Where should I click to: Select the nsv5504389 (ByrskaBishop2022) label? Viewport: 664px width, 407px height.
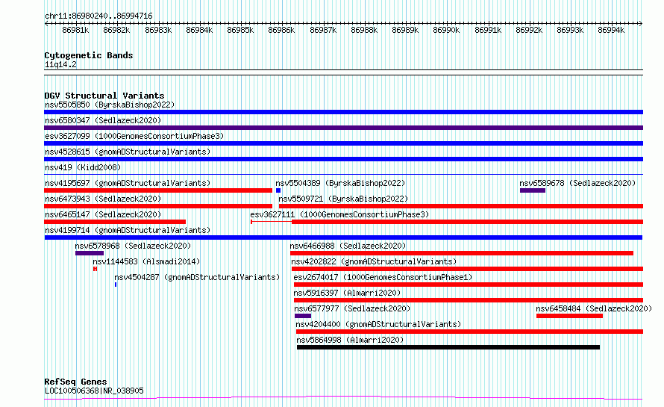pyautogui.click(x=340, y=183)
